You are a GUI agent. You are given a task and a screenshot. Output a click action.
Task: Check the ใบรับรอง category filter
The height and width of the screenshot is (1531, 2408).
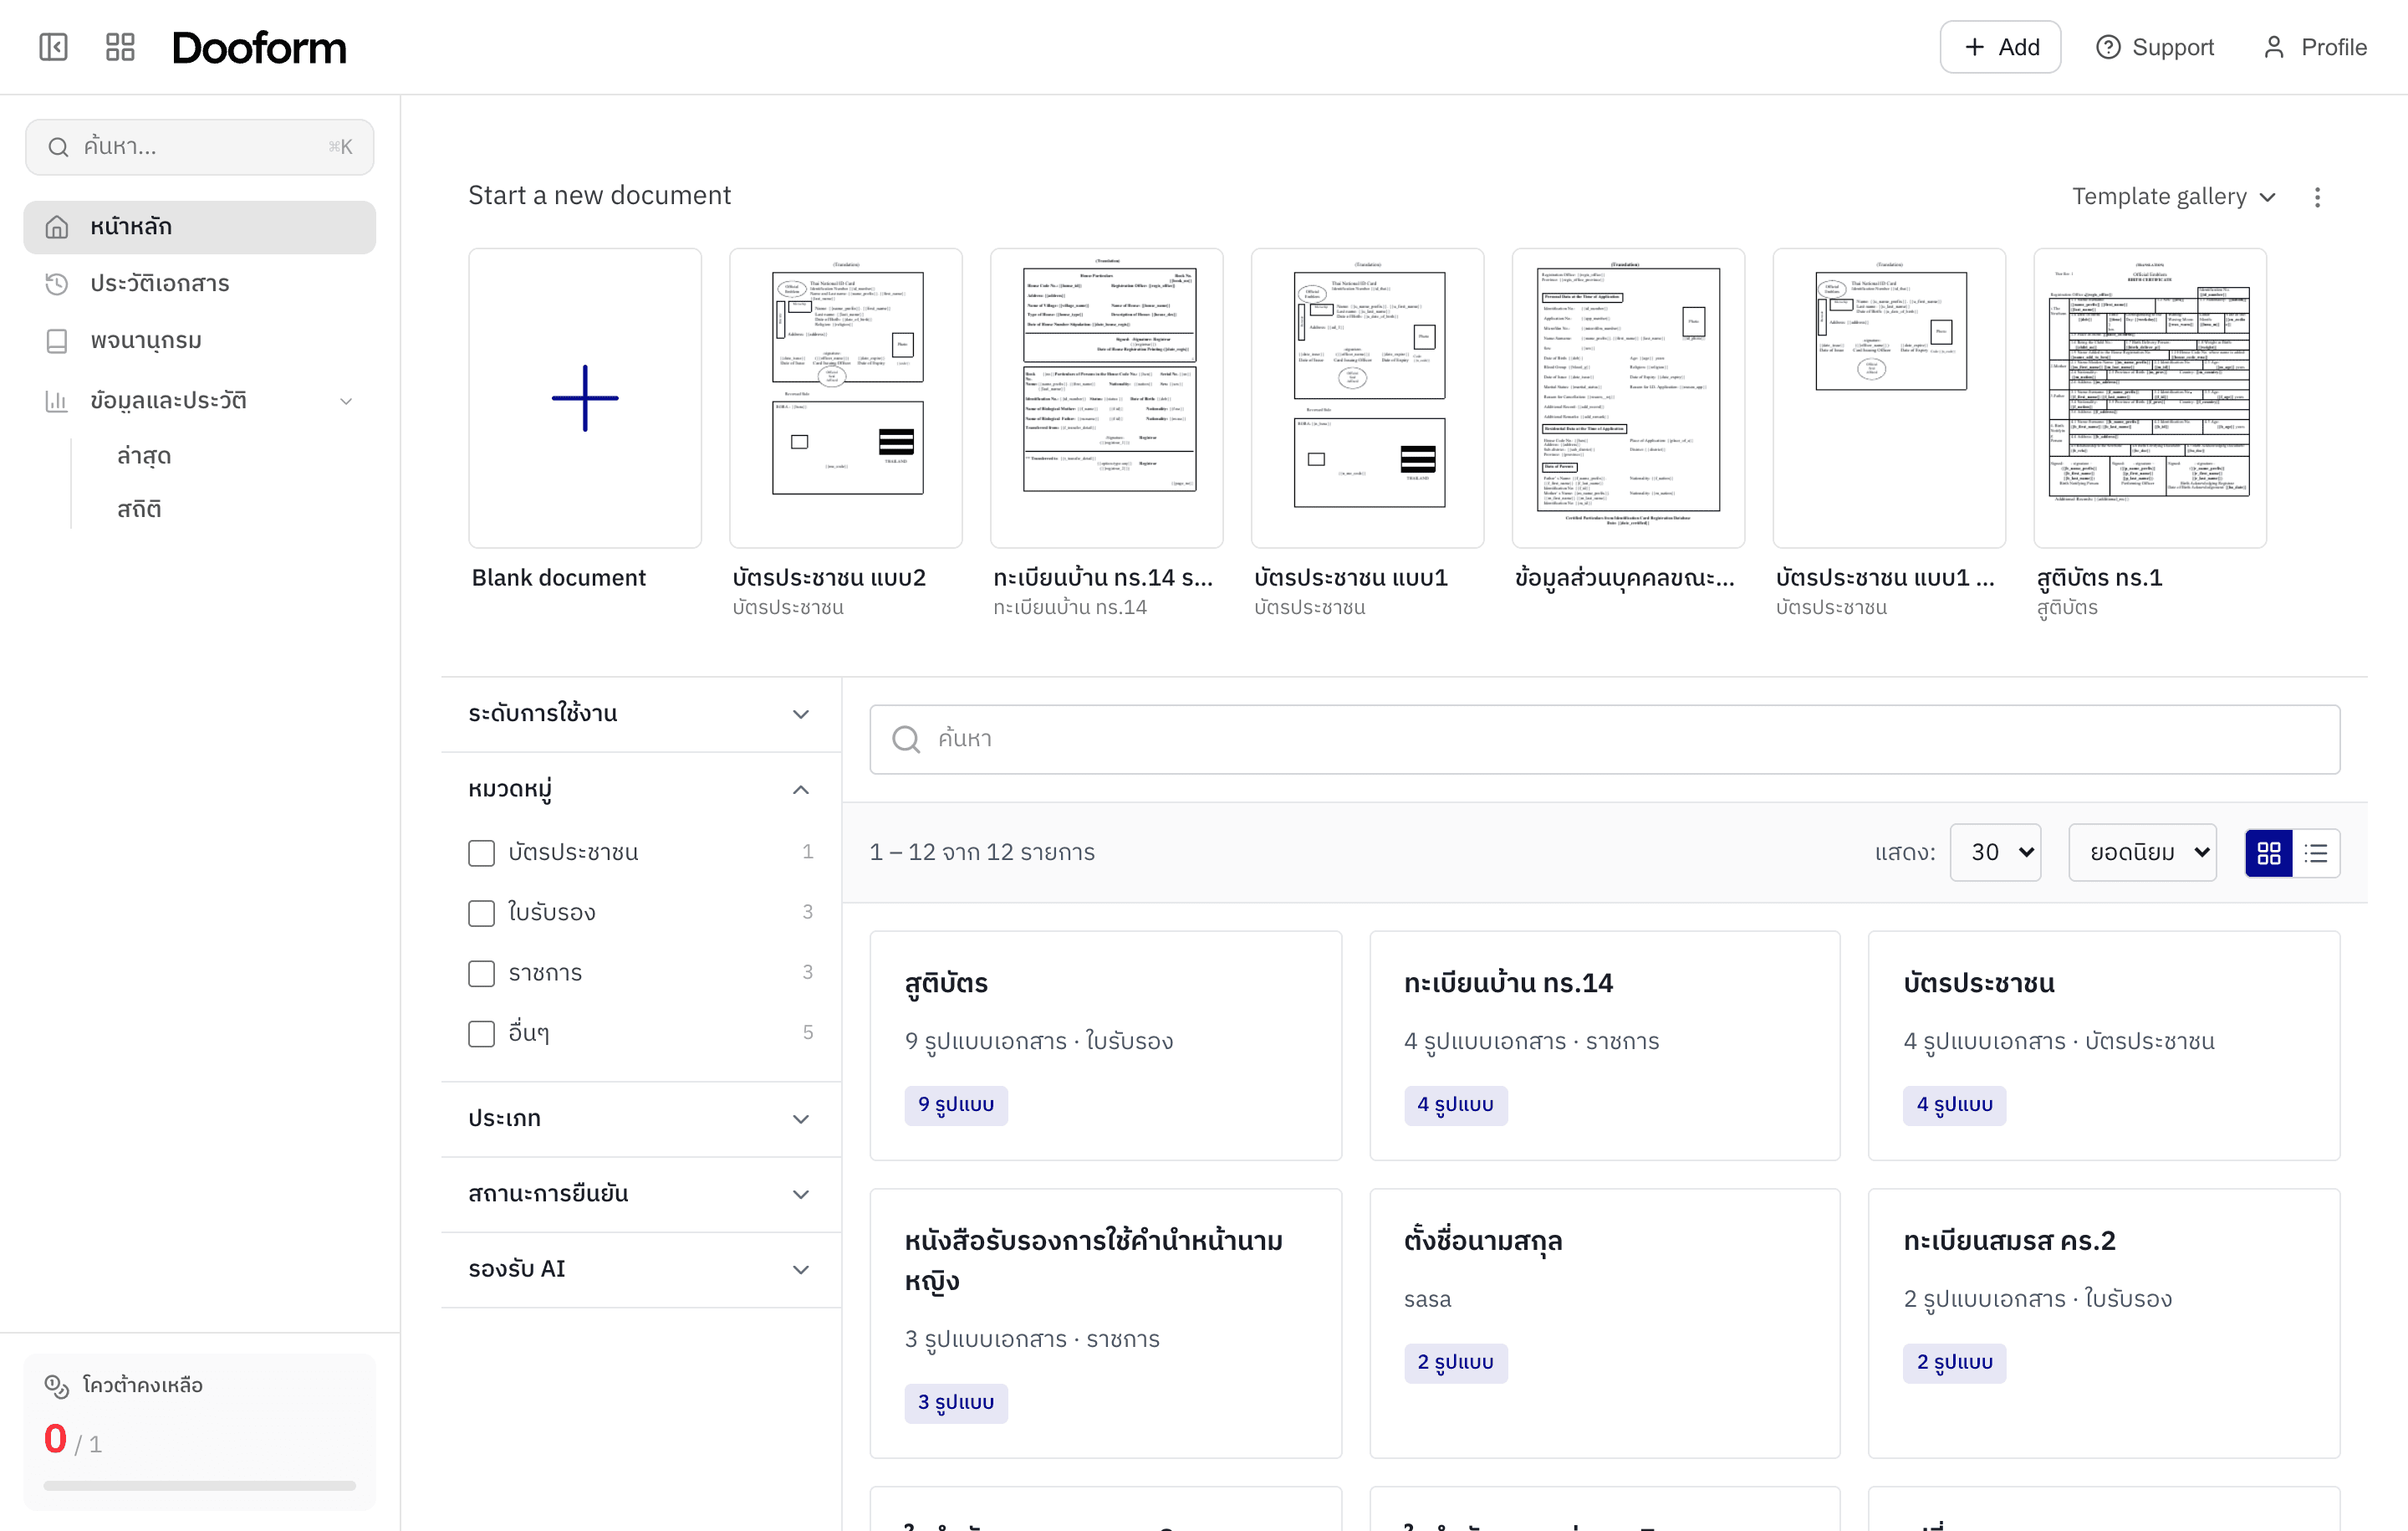(x=481, y=913)
